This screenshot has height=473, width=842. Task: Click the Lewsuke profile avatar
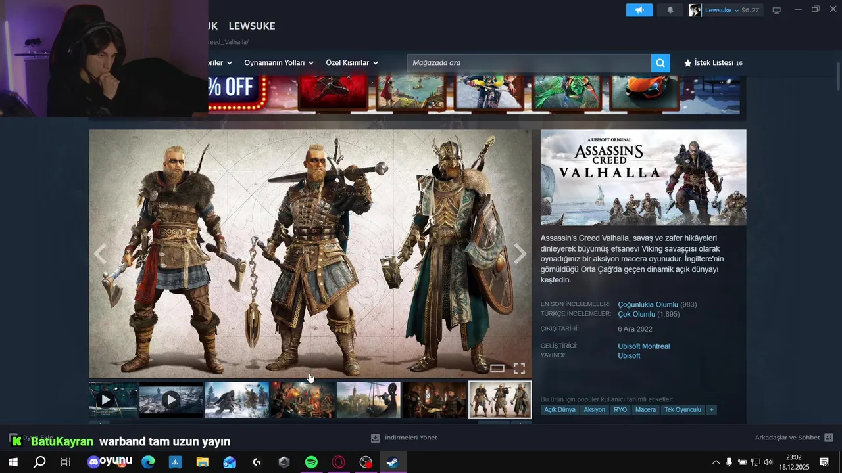click(695, 10)
